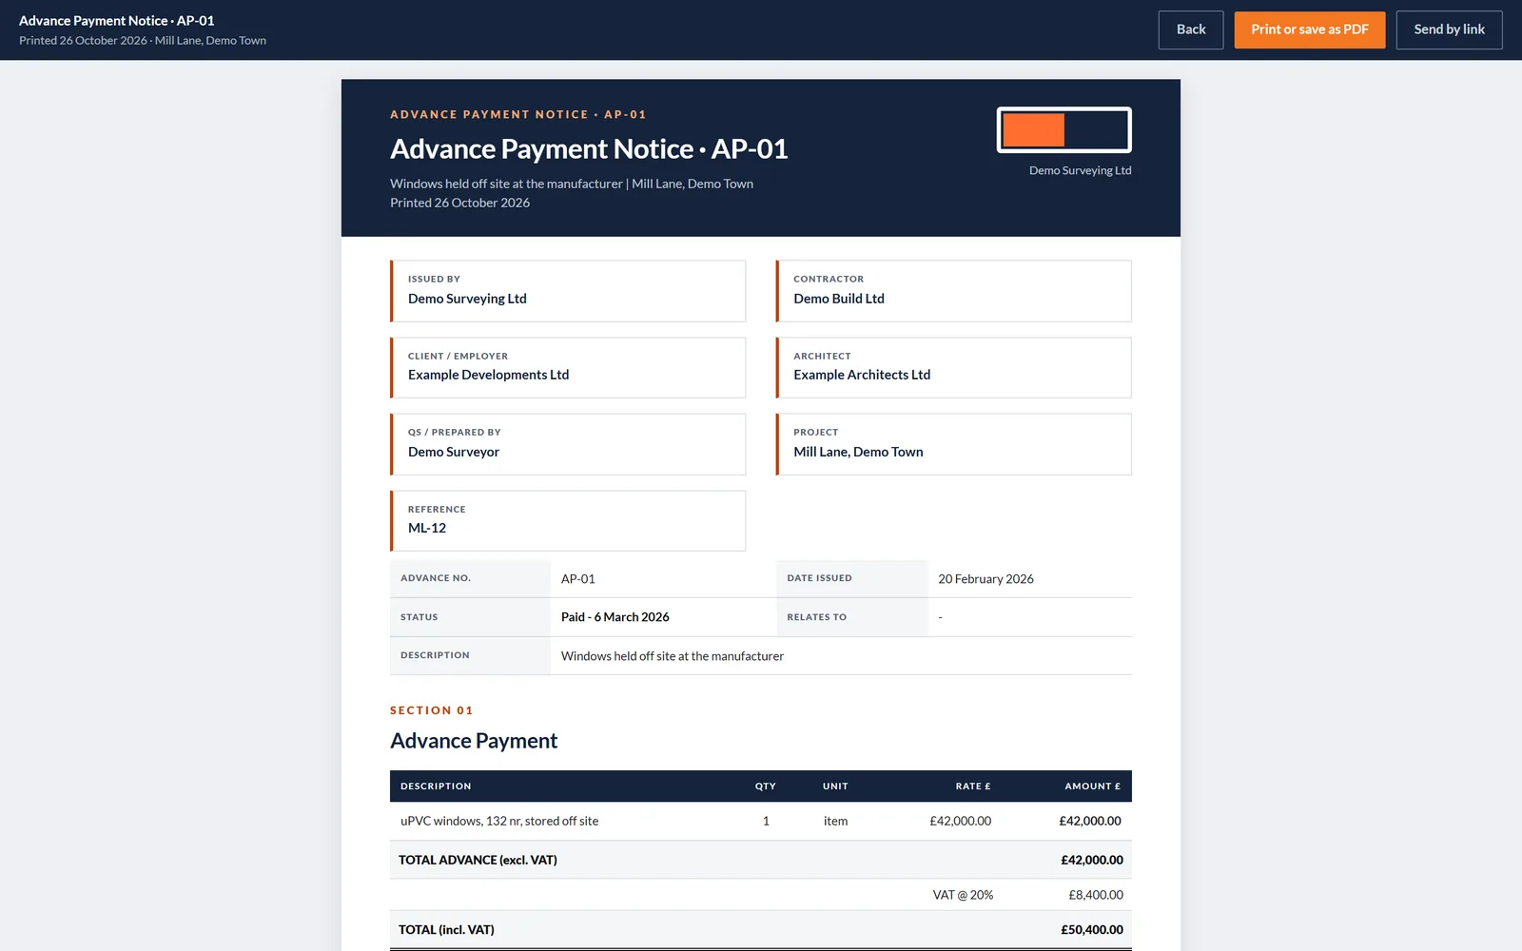Click the "TOTAL (incl. VAT)" label

[446, 930]
